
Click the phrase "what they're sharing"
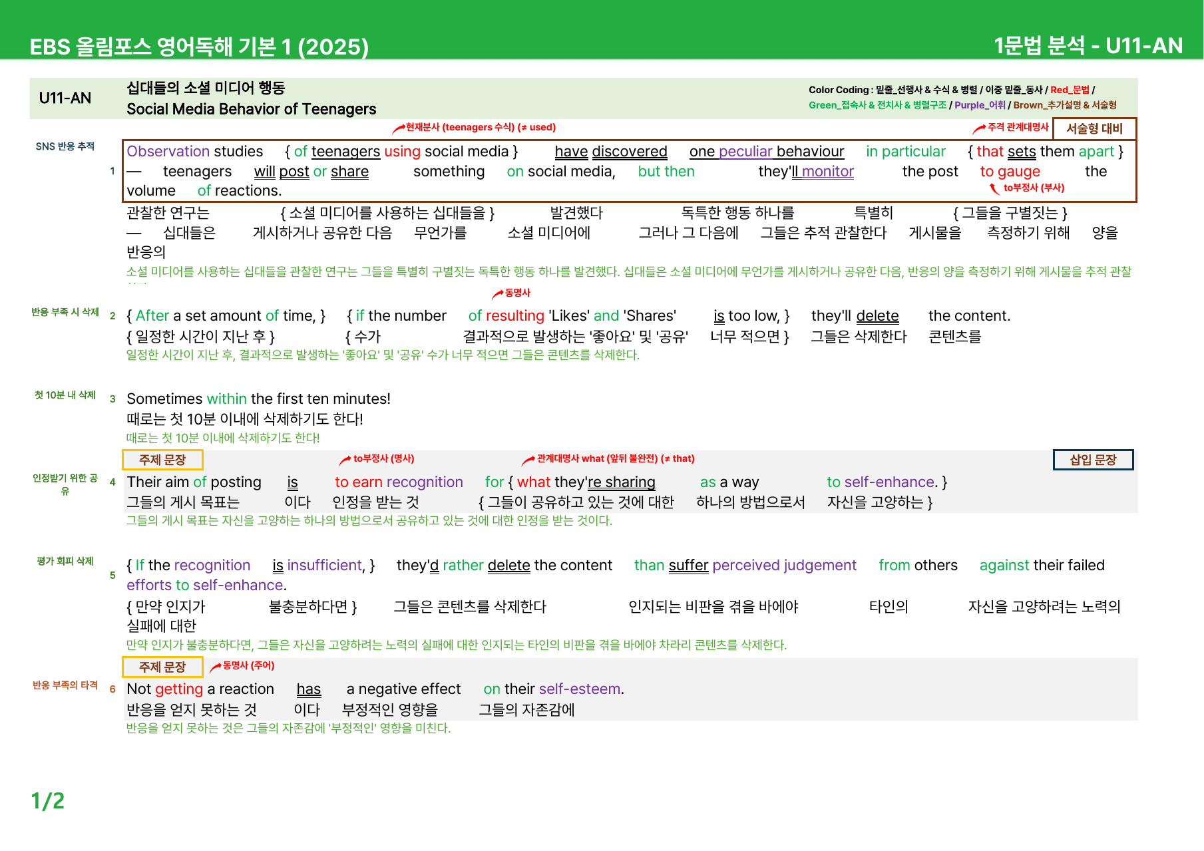pyautogui.click(x=586, y=482)
